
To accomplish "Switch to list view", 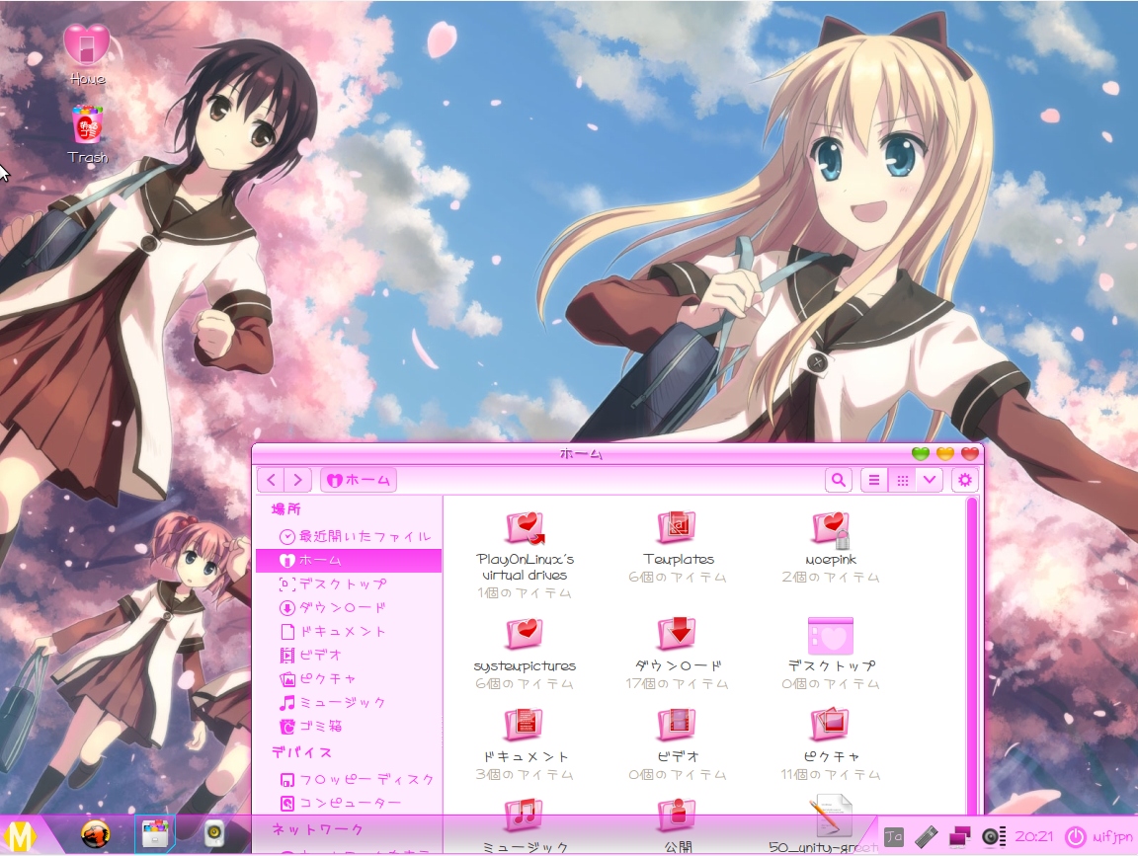I will click(x=874, y=480).
